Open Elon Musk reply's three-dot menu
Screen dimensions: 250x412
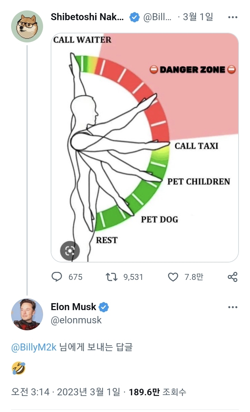coord(232,307)
